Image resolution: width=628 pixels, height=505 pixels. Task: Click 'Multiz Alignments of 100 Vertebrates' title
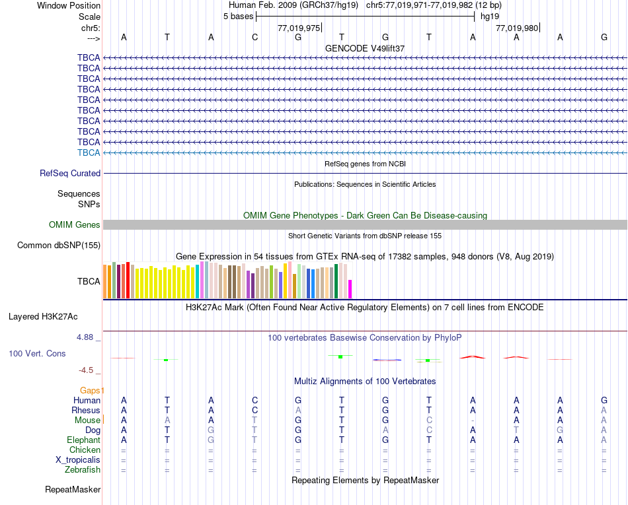[x=365, y=382]
